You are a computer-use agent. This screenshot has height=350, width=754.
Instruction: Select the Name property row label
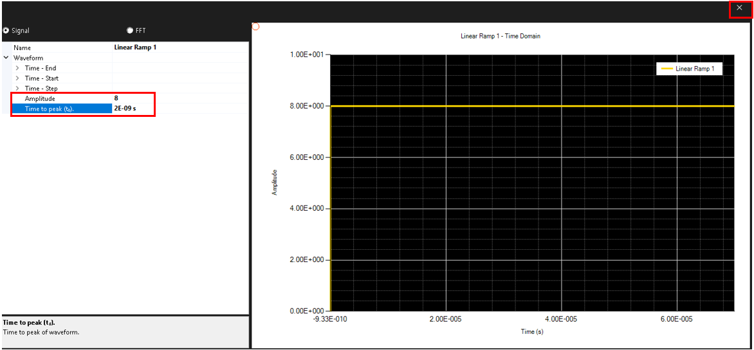23,48
